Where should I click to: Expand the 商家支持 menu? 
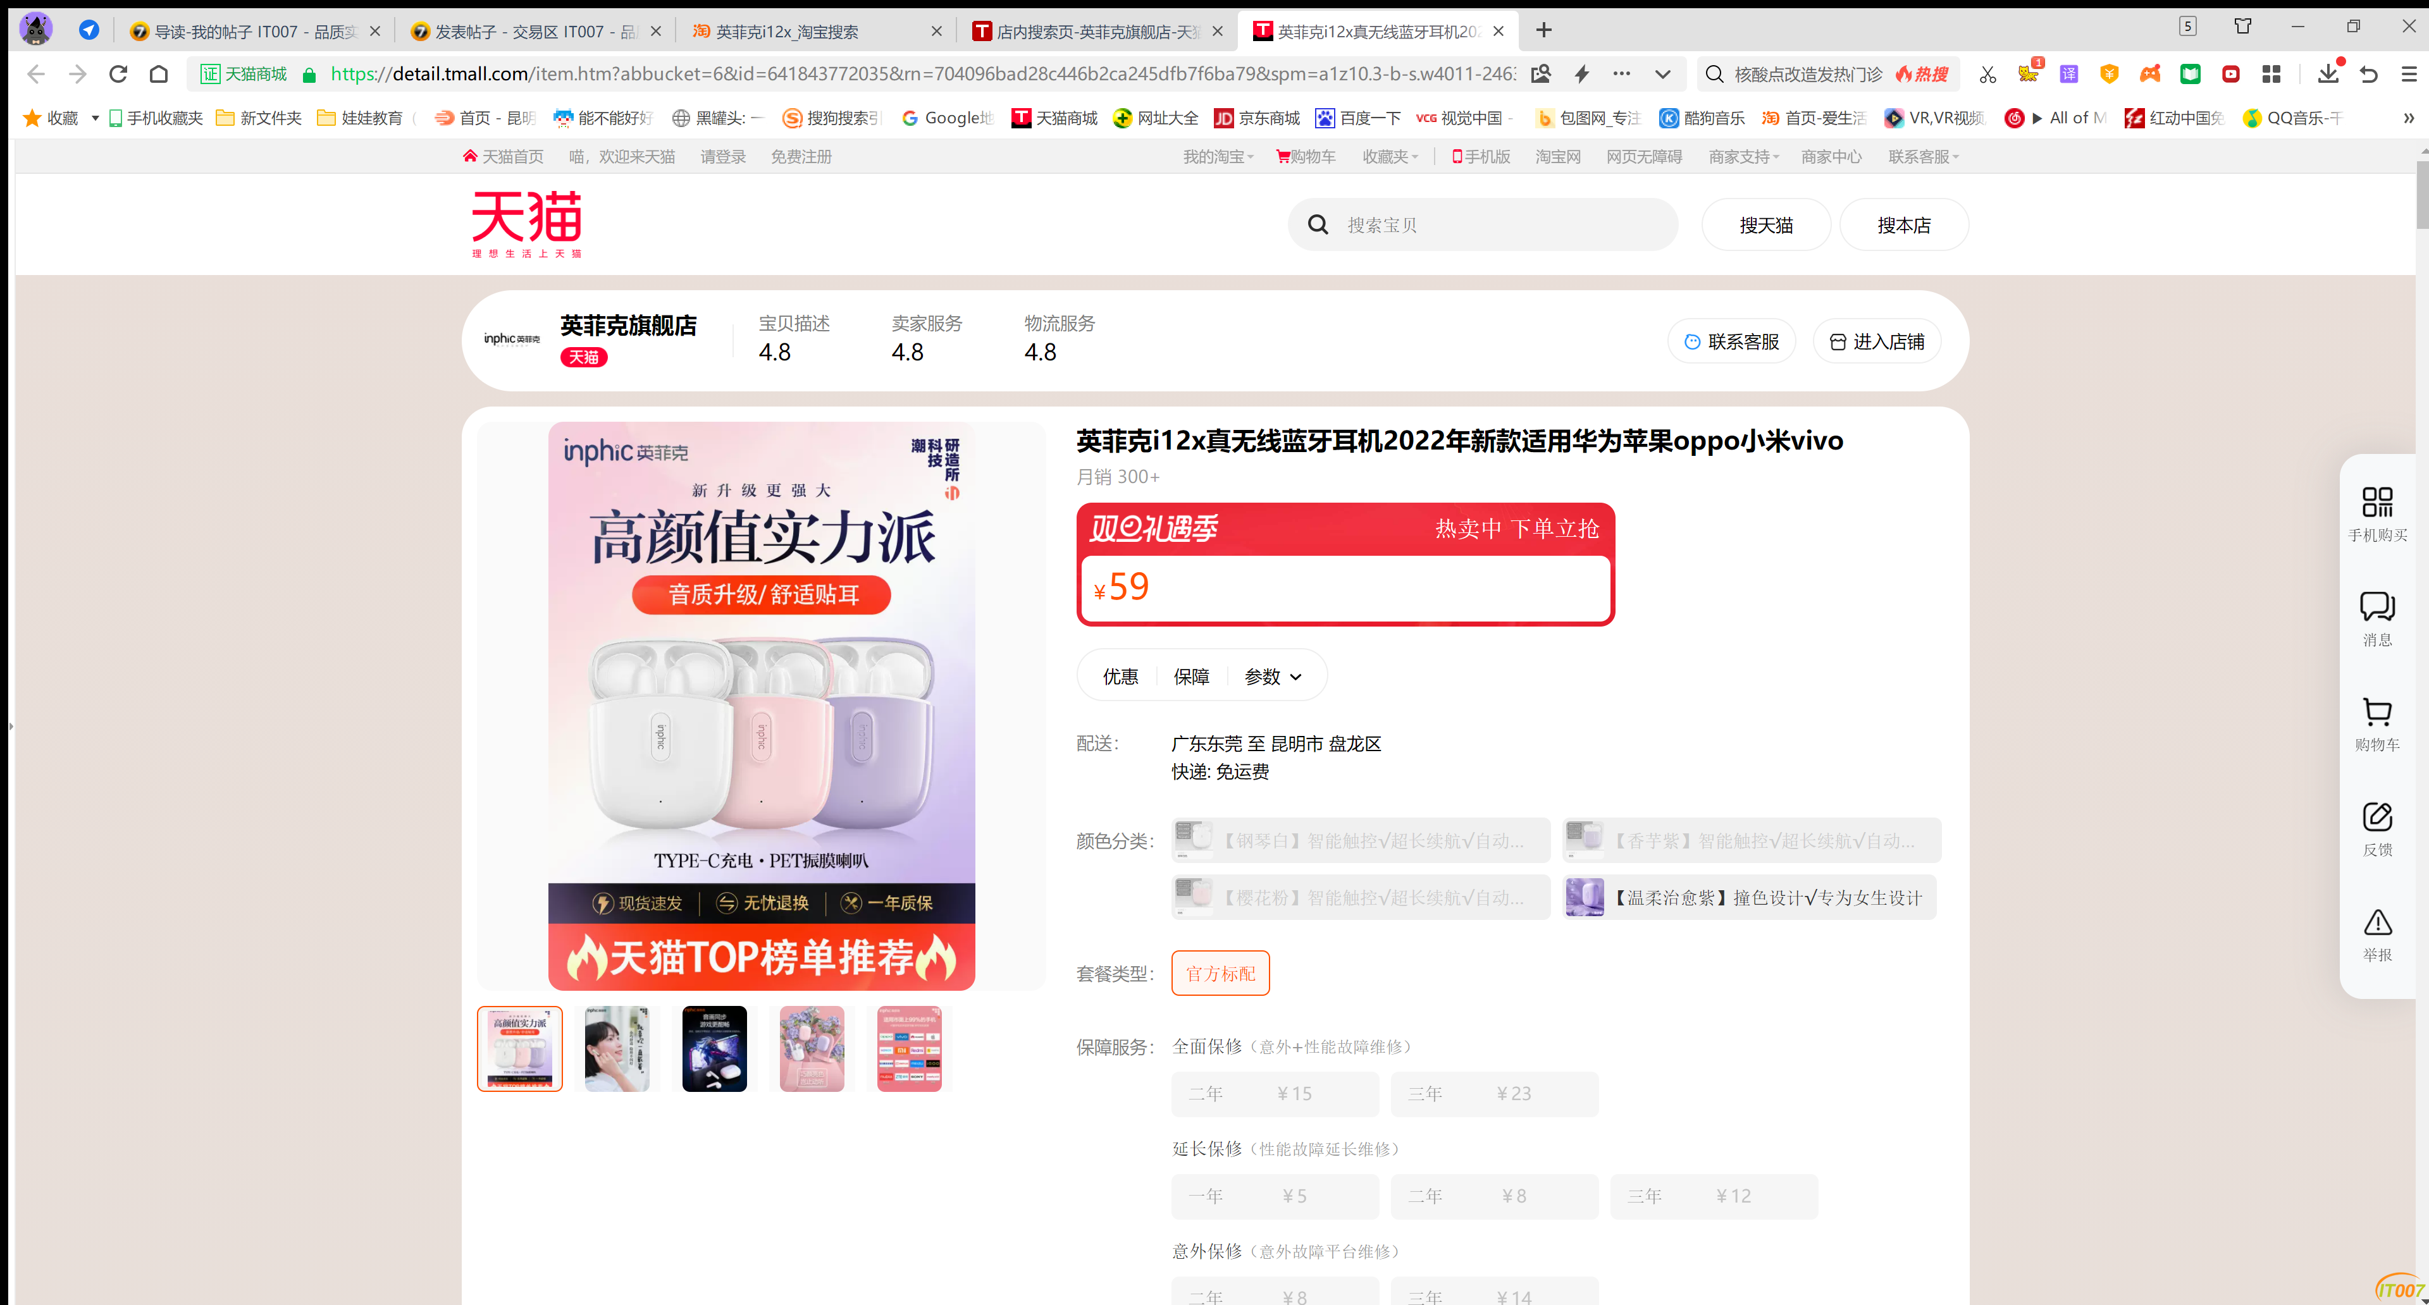coord(1743,156)
